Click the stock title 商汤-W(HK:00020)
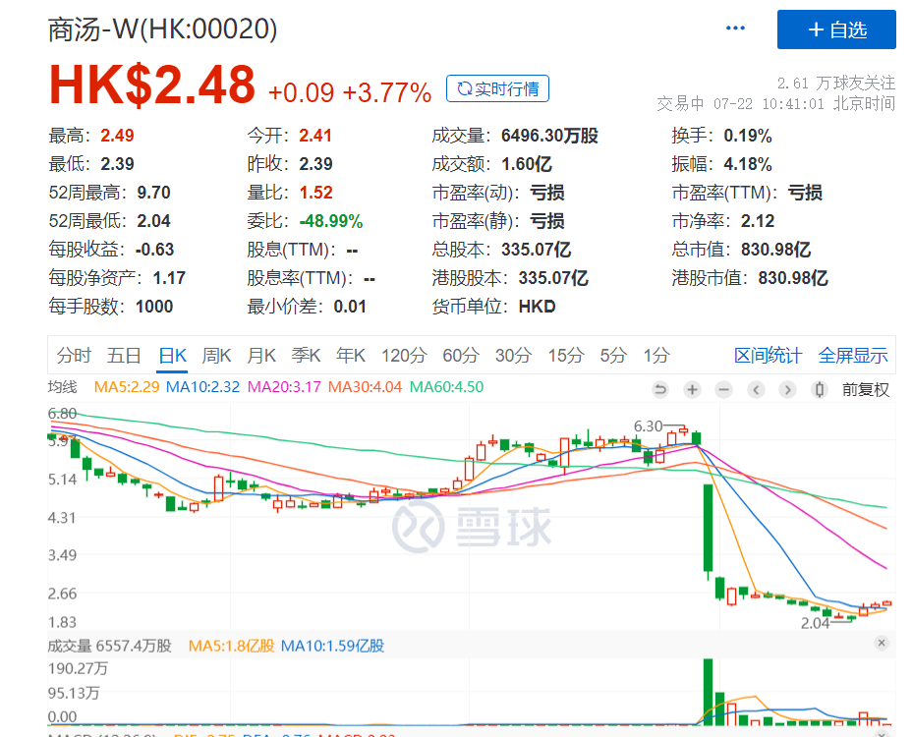912x737 pixels. point(162,29)
